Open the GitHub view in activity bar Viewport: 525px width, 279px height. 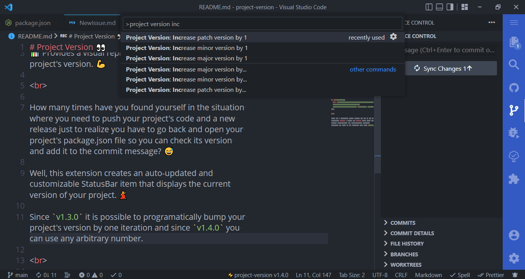point(514,88)
